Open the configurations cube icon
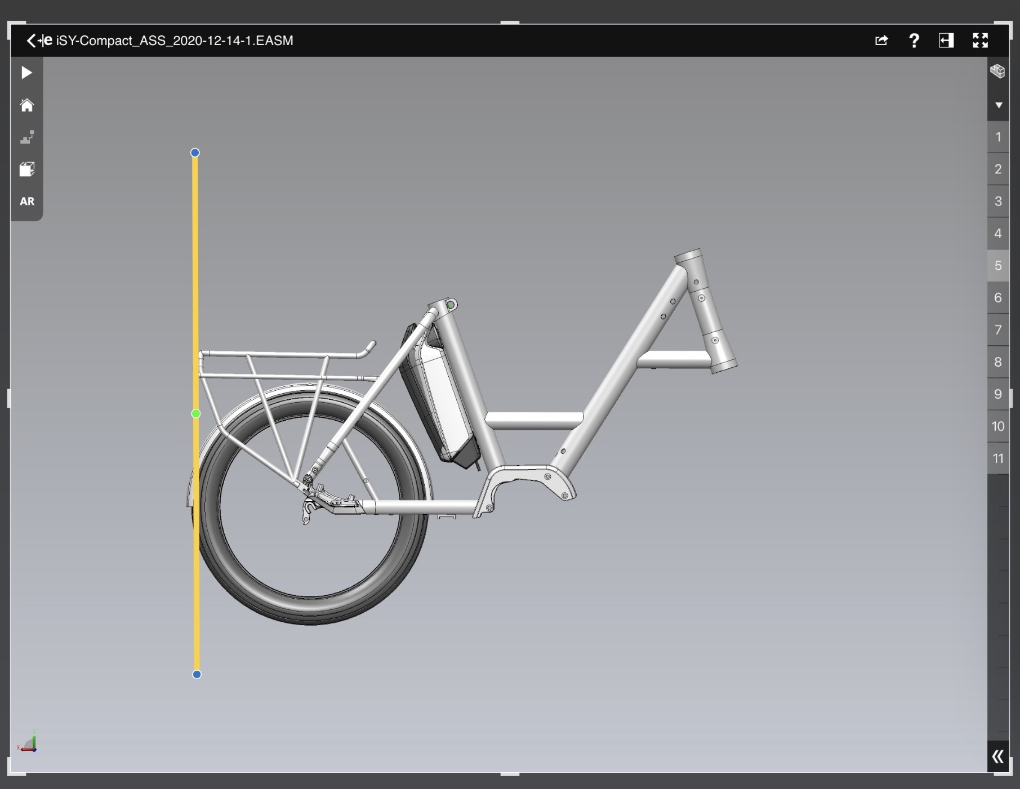1020x789 pixels. click(997, 72)
